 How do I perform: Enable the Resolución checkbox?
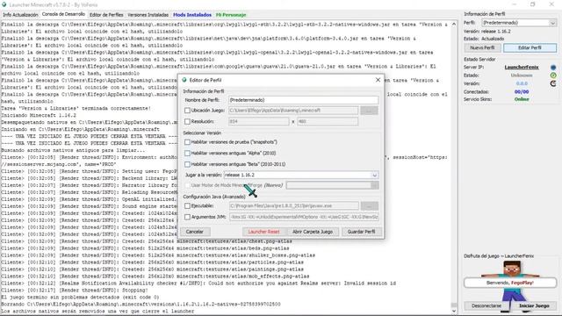click(x=187, y=121)
